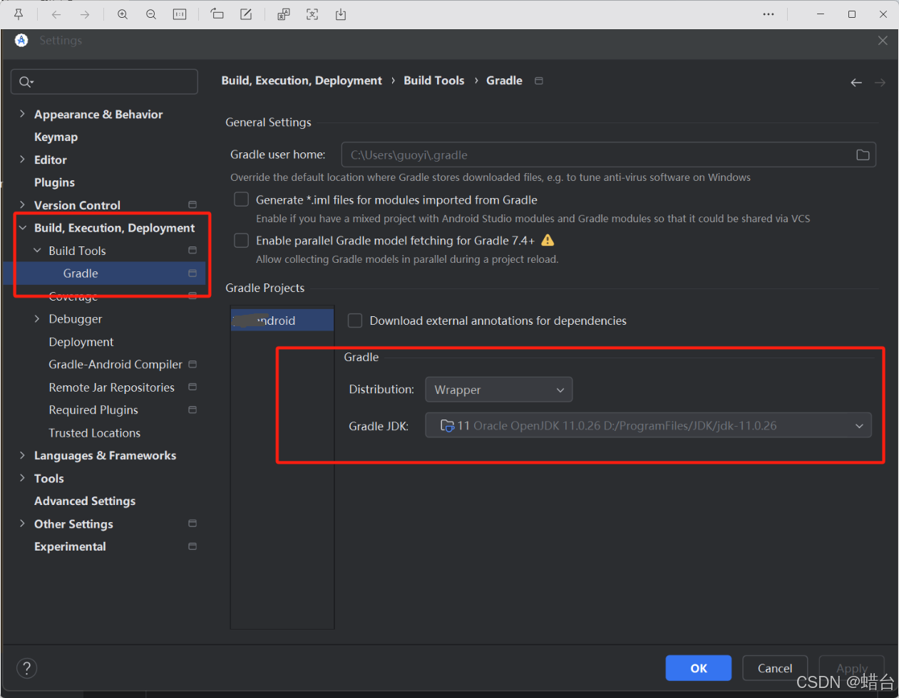Enable Generate *.iml files for modules

pos(242,199)
